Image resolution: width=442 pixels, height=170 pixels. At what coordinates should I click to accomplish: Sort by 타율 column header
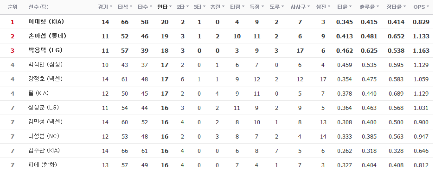(x=345, y=7)
